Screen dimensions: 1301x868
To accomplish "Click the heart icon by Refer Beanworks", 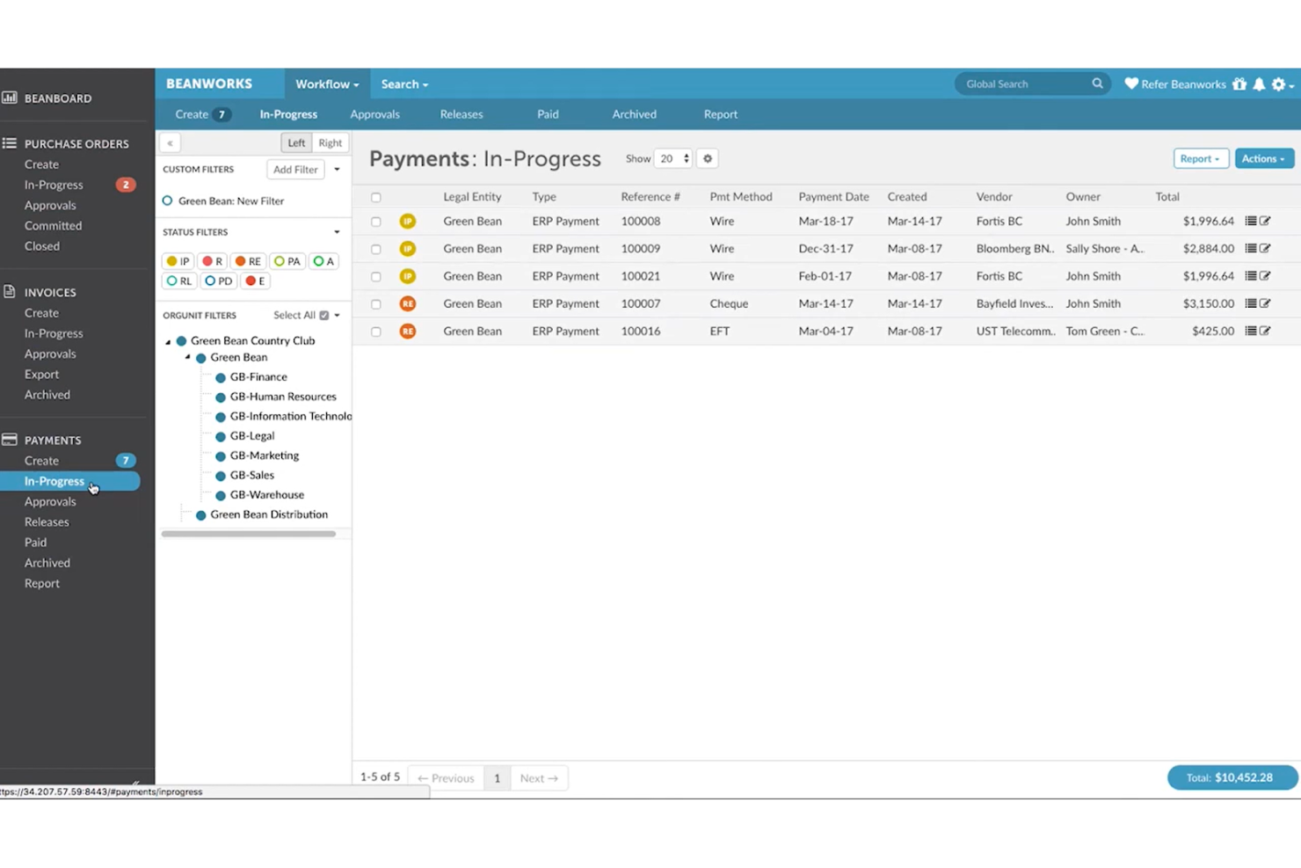I will click(x=1131, y=84).
